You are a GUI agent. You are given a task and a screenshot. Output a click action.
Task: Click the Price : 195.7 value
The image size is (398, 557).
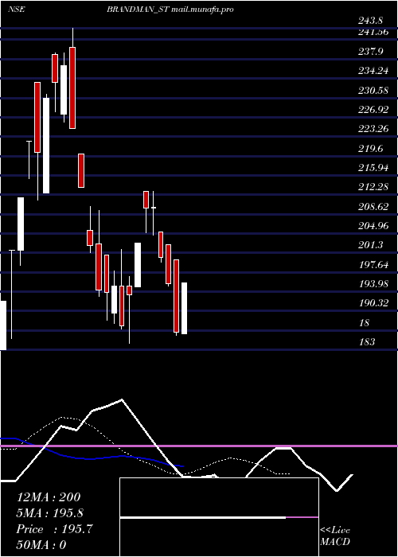pyautogui.click(x=54, y=529)
